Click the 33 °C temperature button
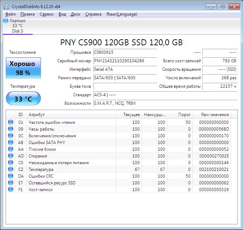243x230 pixels. [x=23, y=98]
